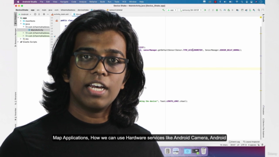Click the 4 spaces indent setting
The image size is (279, 157).
[x=252, y=145]
